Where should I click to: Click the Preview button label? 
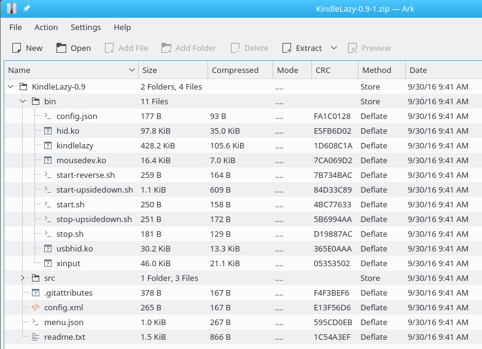tap(376, 48)
